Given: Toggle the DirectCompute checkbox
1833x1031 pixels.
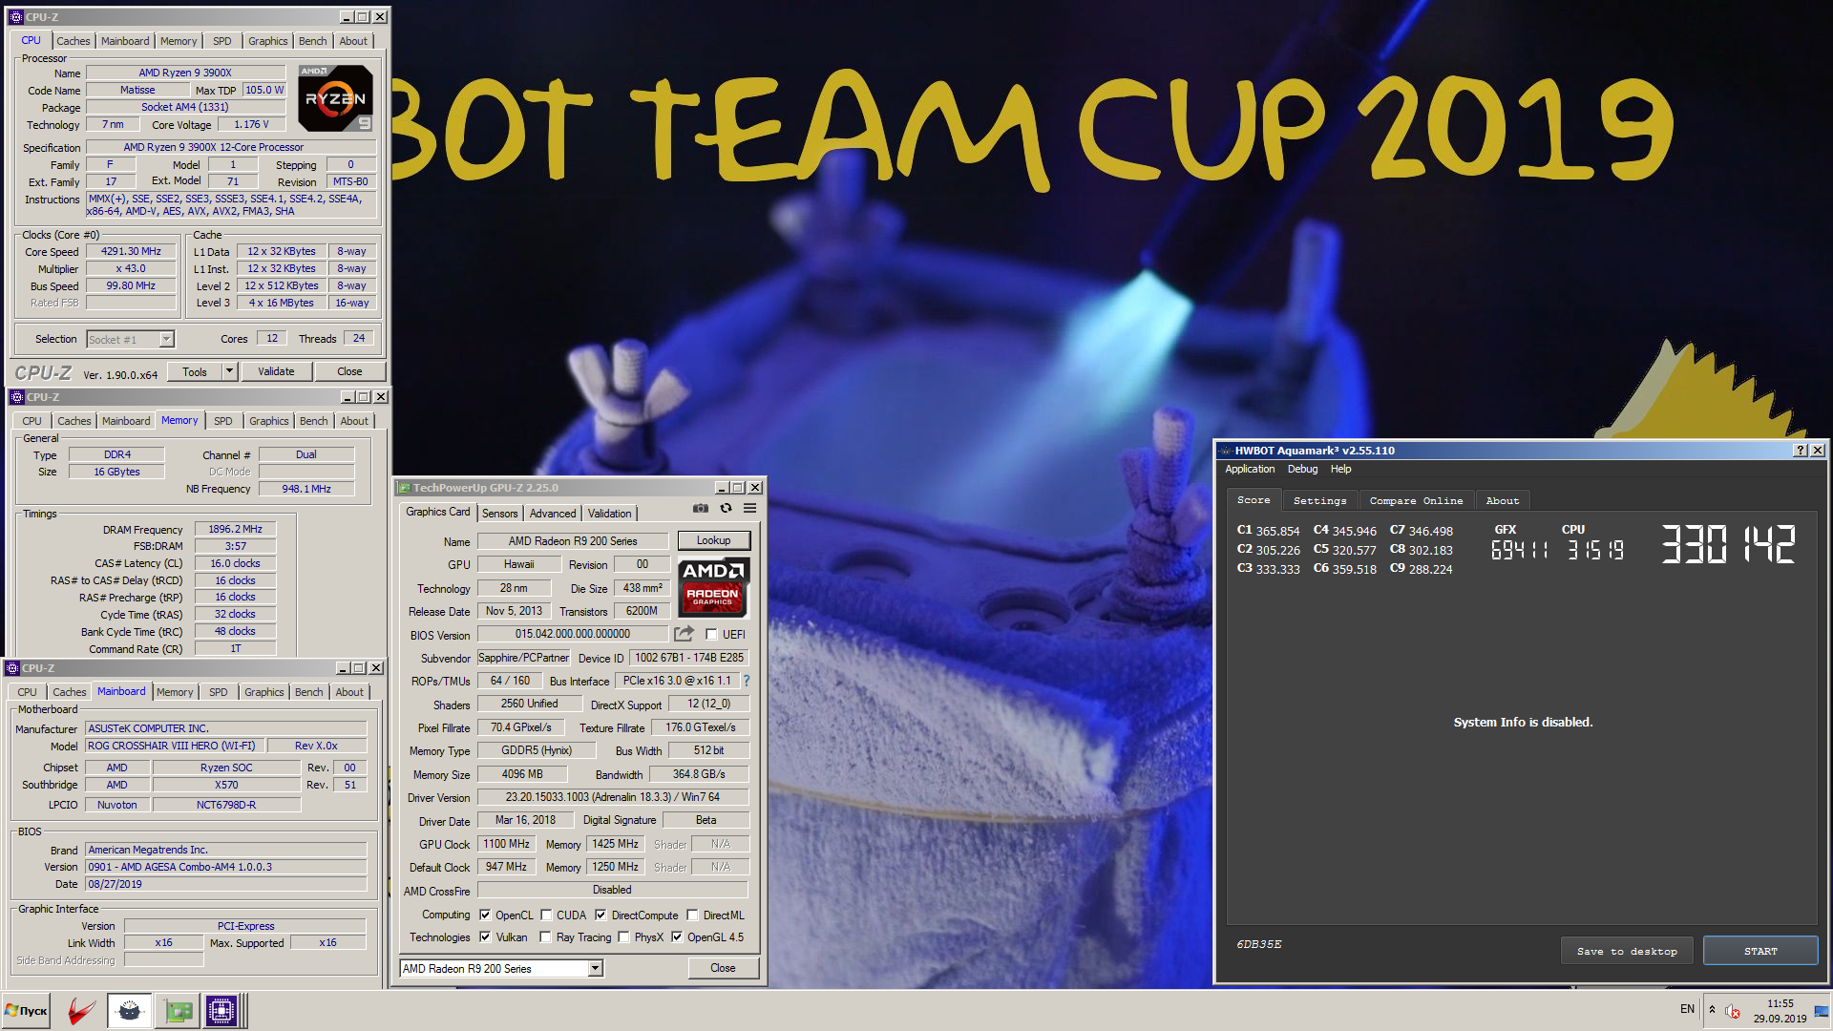Looking at the screenshot, I should (600, 915).
